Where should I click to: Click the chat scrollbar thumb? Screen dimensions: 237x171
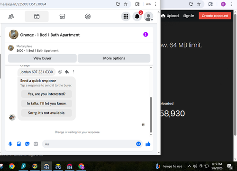tap(151, 115)
